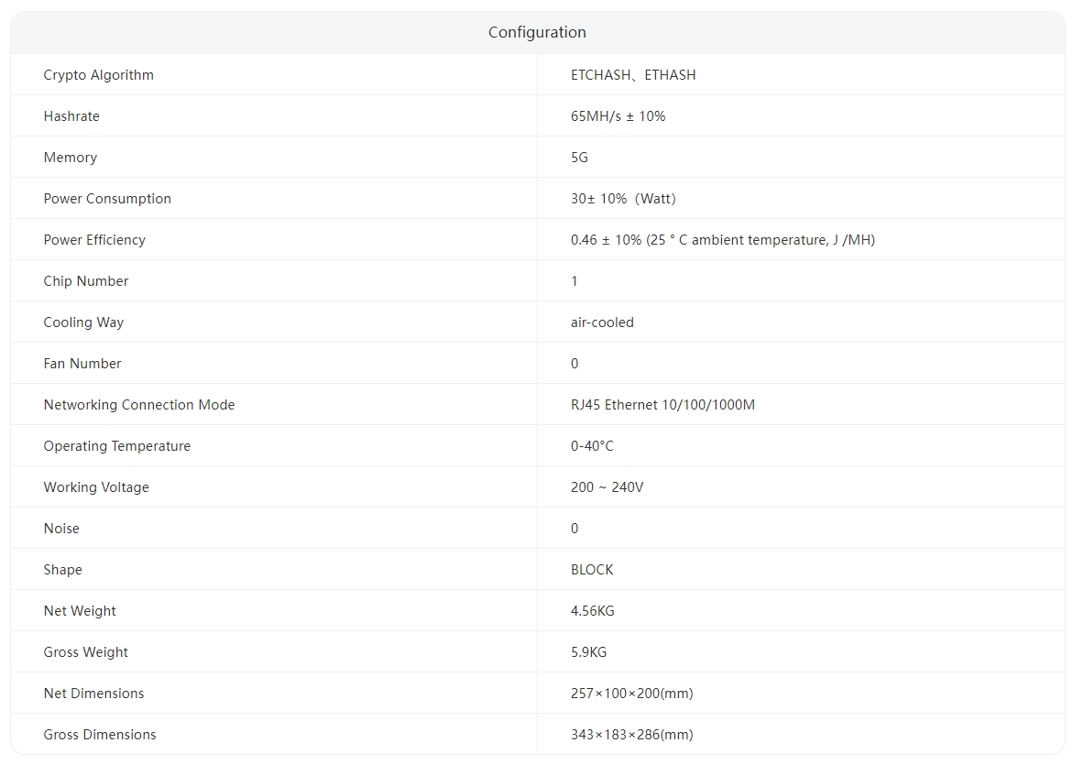This screenshot has width=1073, height=765.
Task: Click the Hashrate row label
Action: (x=71, y=116)
